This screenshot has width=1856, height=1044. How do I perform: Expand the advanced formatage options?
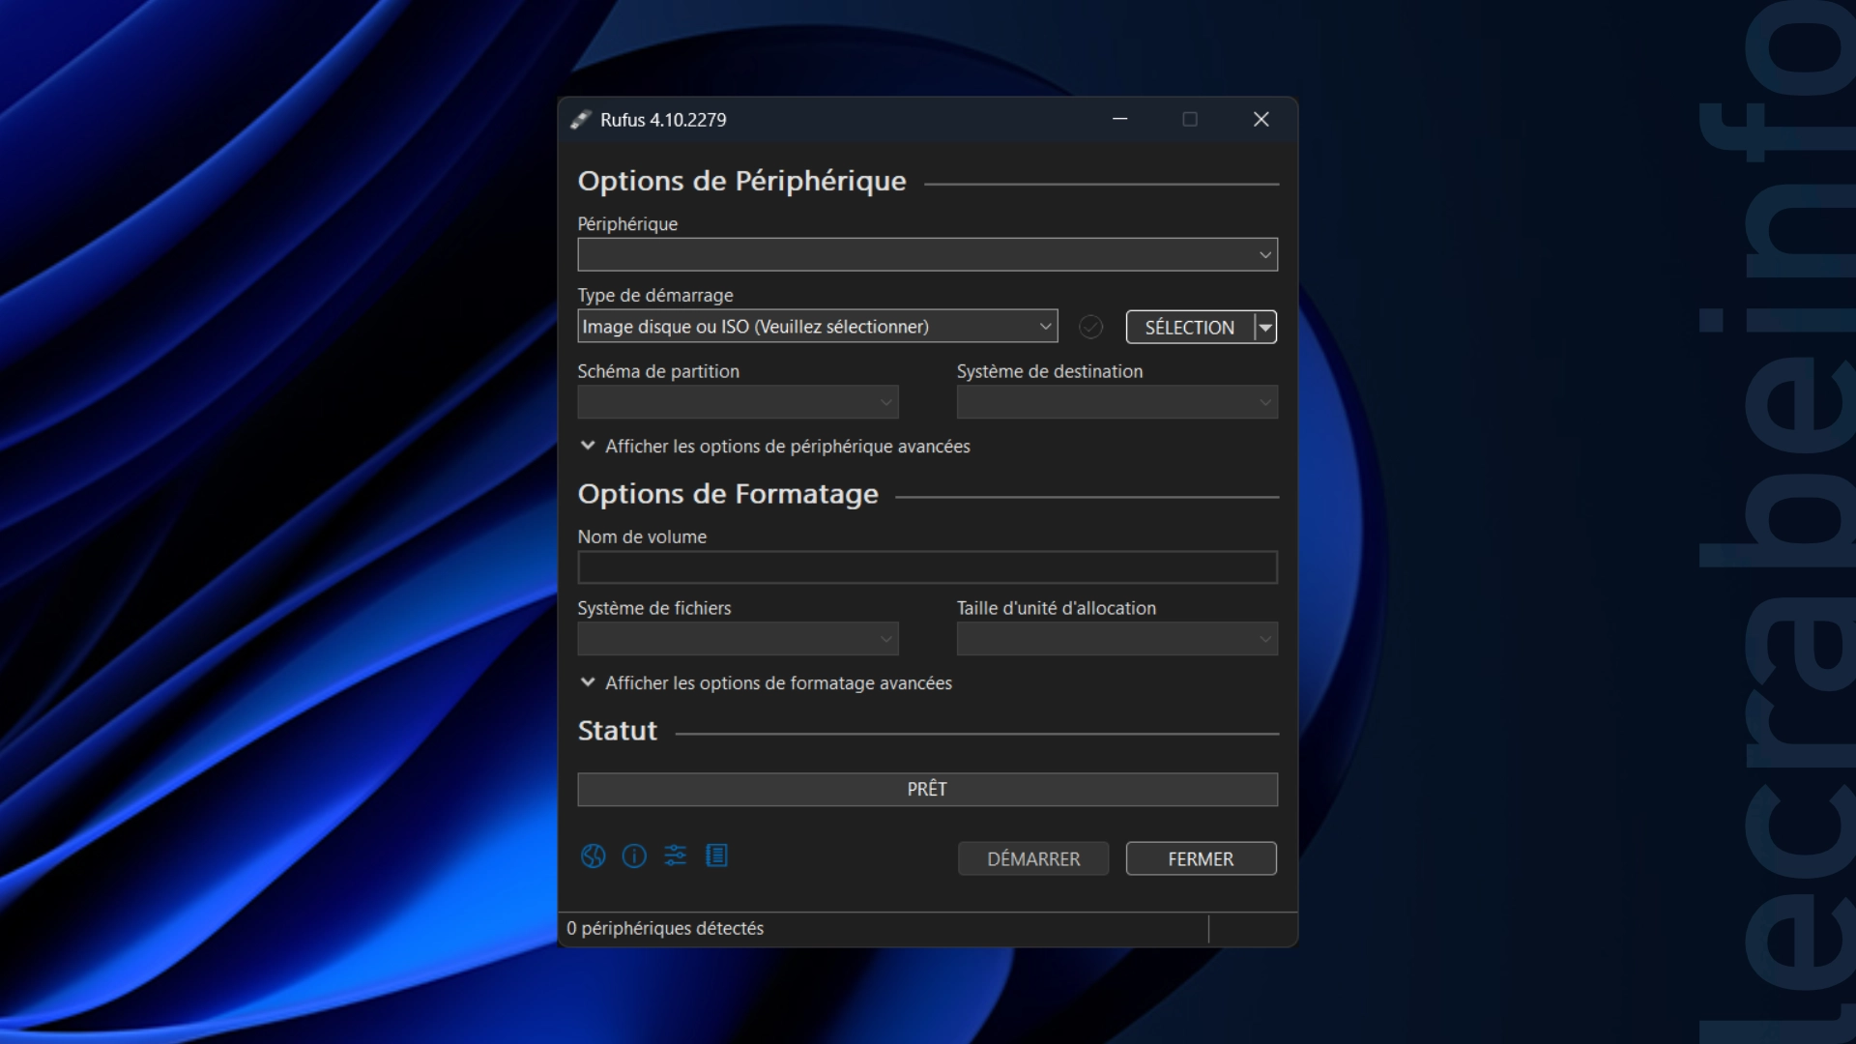point(766,683)
